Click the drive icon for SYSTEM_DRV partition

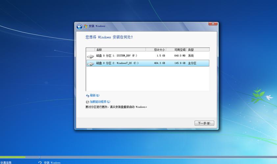pyautogui.click(x=90, y=56)
